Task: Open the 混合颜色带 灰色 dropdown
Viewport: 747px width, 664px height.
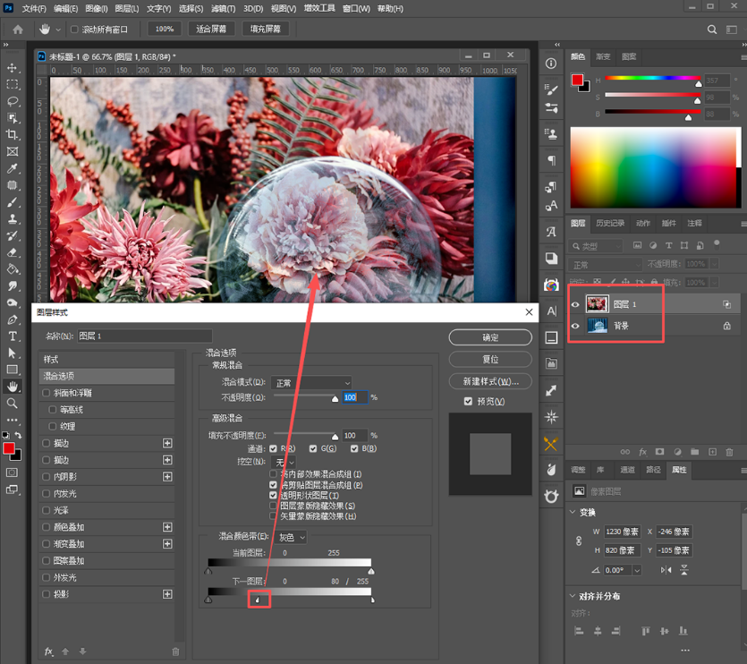Action: tap(291, 537)
